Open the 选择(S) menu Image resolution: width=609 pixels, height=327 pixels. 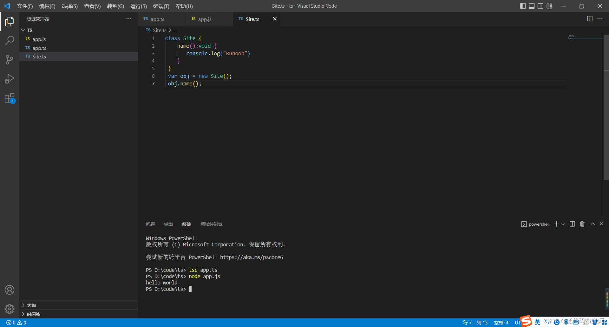point(69,6)
